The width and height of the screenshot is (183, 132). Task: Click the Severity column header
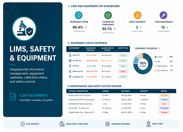pos(144,91)
